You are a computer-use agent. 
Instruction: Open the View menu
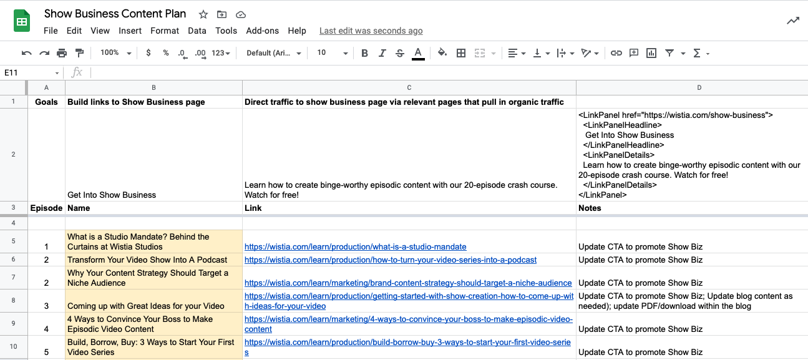[100, 31]
